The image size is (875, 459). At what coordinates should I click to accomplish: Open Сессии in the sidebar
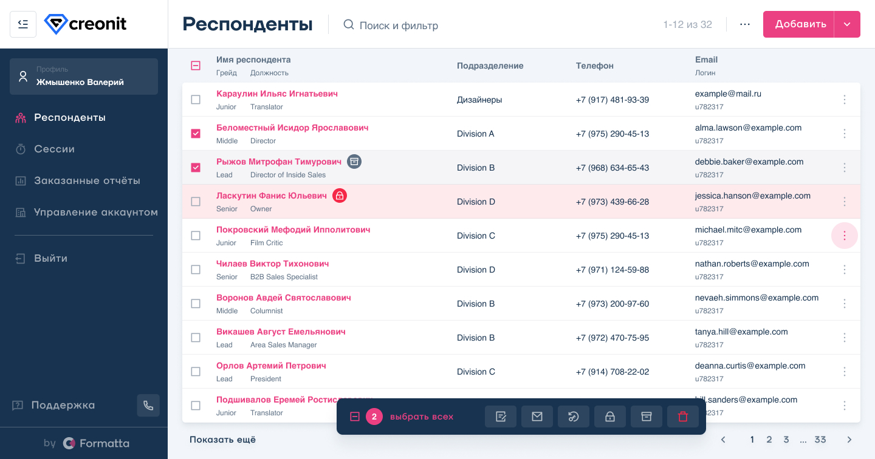point(54,149)
